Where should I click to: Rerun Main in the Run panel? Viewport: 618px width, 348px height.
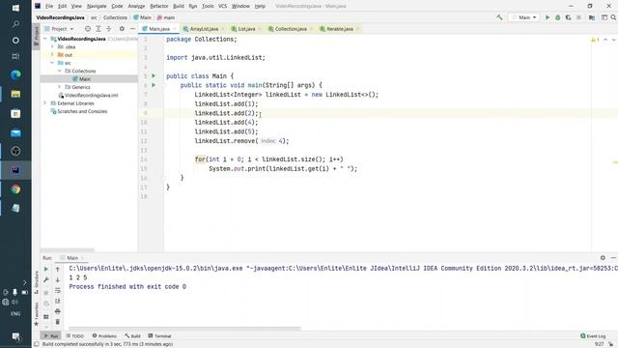(46, 269)
